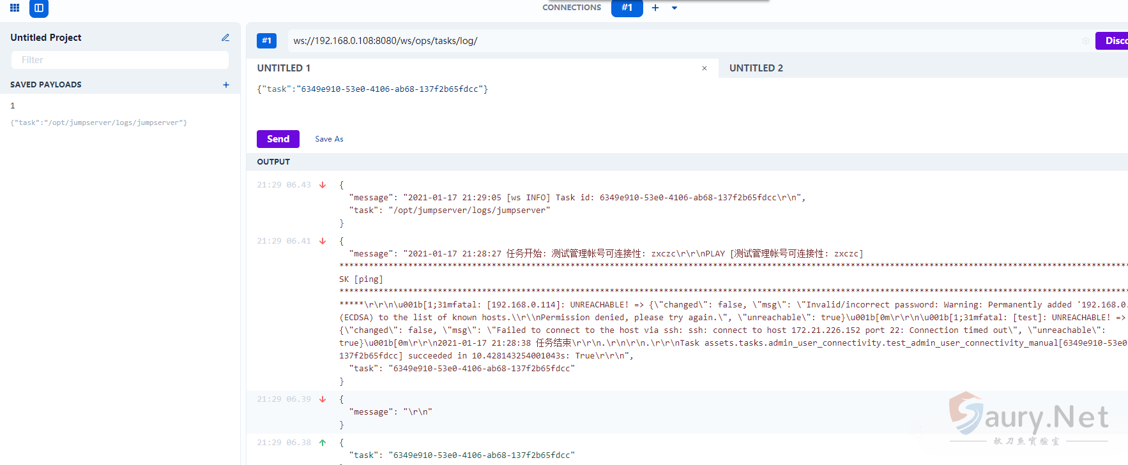The image size is (1128, 465).
Task: Click the green outgoing arrow at 06.38
Action: (x=323, y=443)
